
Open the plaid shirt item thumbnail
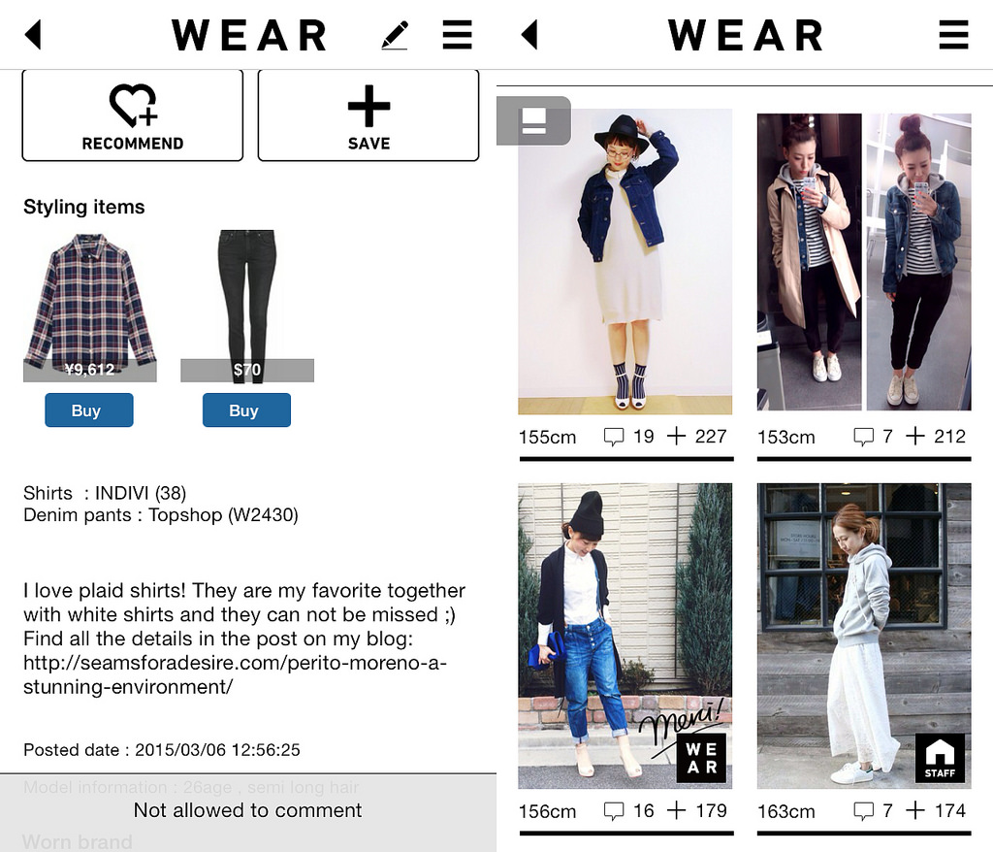point(90,307)
